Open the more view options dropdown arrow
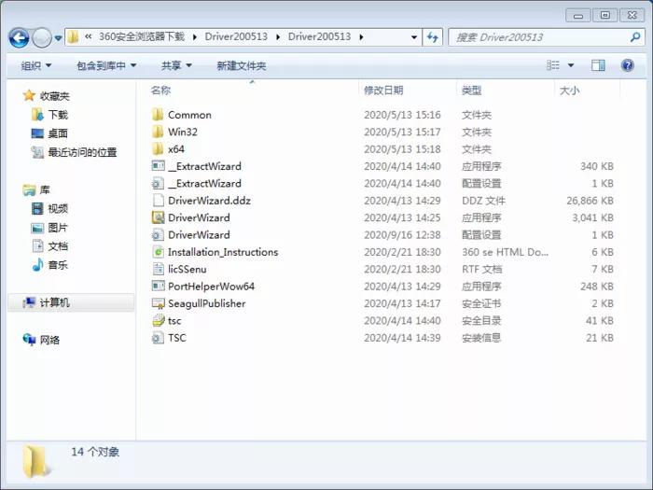This screenshot has height=490, width=653. pyautogui.click(x=571, y=65)
